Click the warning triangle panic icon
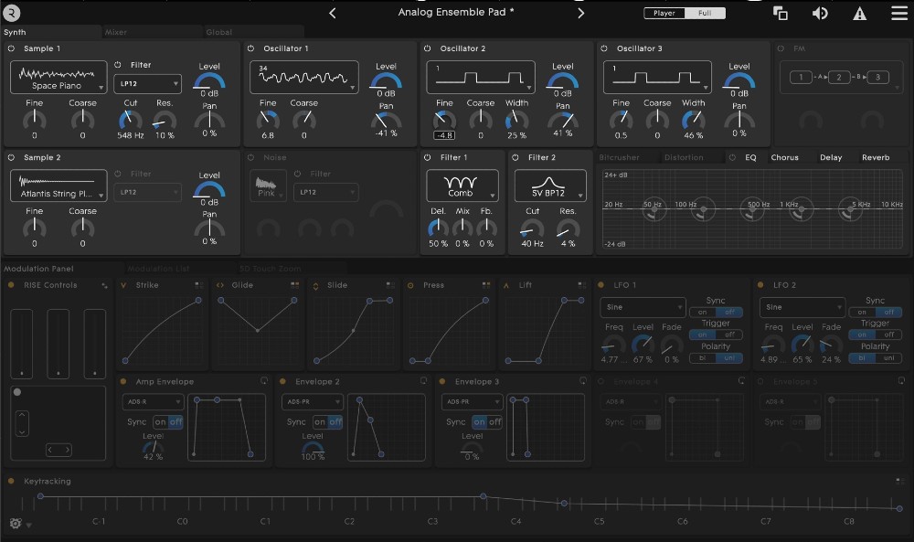914x542 pixels. (859, 13)
